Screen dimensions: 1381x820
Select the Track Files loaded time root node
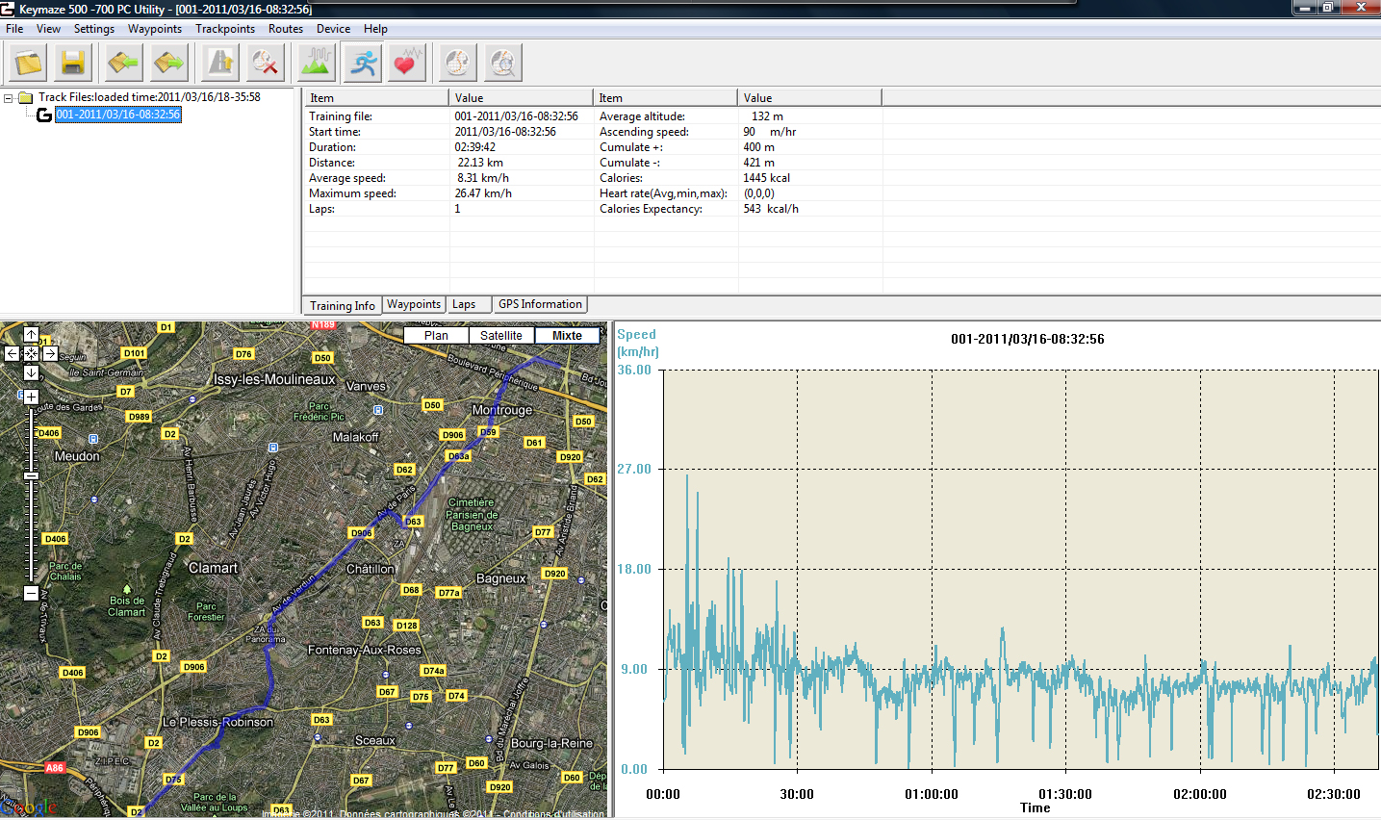[149, 97]
